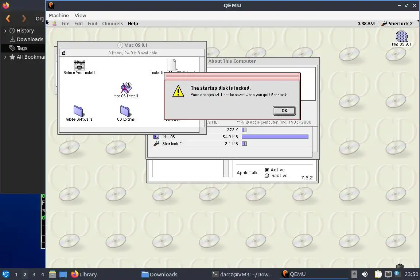The height and width of the screenshot is (280, 420).
Task: Switch to workspace 3
Action: (34, 275)
